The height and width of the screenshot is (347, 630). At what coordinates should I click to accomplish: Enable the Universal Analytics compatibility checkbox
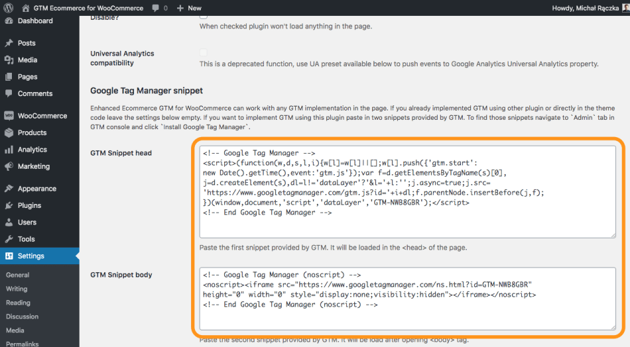tap(204, 53)
